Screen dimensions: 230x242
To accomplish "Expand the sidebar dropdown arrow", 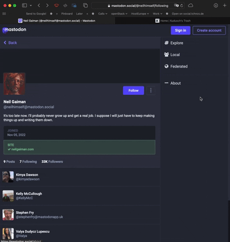I will click(31, 6).
